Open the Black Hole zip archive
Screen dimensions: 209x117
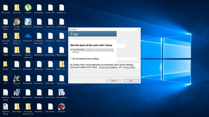[x=17, y=9]
